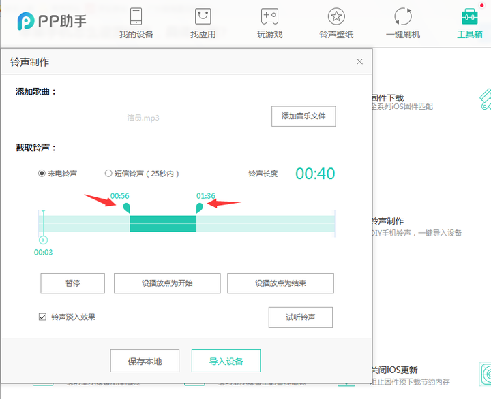The width and height of the screenshot is (491, 399).
Task: Open 找应用 via its shopping bag icon
Action: tap(203, 16)
